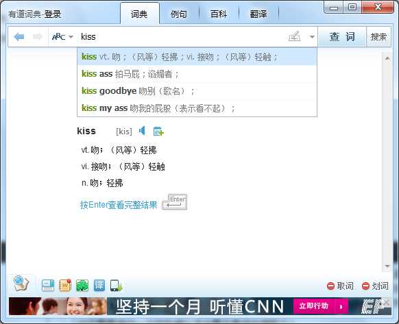The image size is (399, 324).
Task: Click the definition "vt. 吻；（风等）轻拂"
Action: 119,150
